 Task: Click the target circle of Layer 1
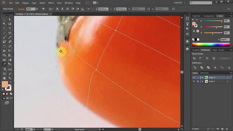[x=227, y=82]
